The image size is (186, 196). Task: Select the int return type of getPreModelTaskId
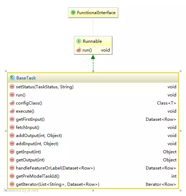(174, 176)
